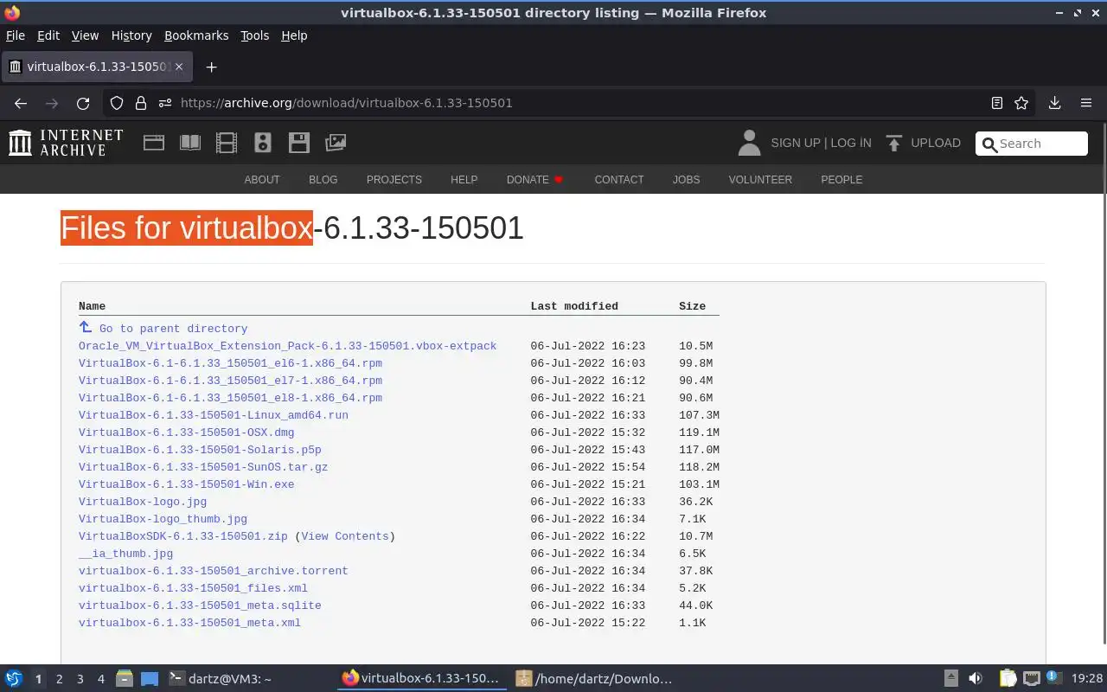Click the site permissions icon in address bar
1107x692 pixels.
tap(165, 103)
